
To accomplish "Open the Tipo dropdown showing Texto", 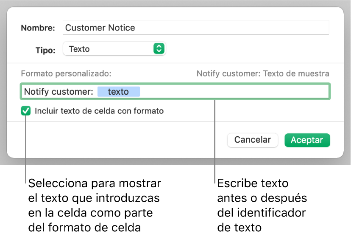I will click(x=114, y=49).
